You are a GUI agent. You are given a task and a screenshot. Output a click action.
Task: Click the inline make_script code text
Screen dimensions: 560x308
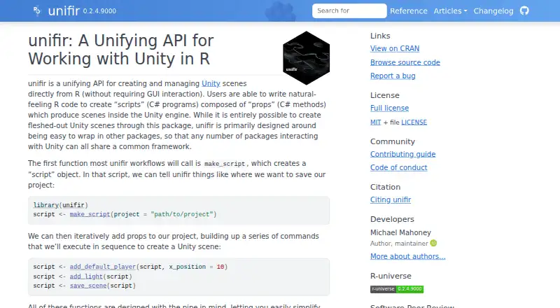coord(225,164)
